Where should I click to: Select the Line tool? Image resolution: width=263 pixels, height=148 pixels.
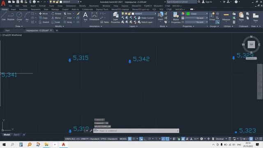[x=4, y=16]
